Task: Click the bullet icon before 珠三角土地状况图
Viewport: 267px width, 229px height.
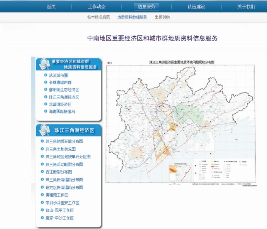Action: pos(42,149)
